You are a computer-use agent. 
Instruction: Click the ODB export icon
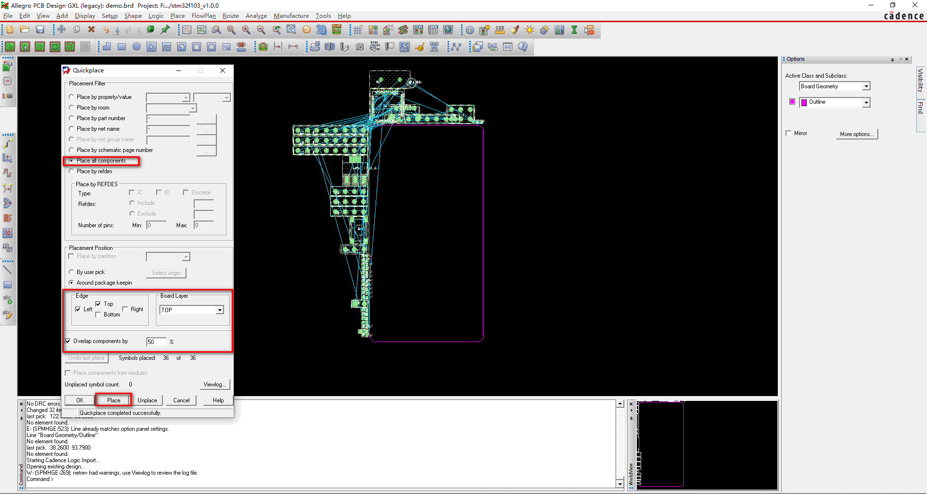tap(315, 47)
